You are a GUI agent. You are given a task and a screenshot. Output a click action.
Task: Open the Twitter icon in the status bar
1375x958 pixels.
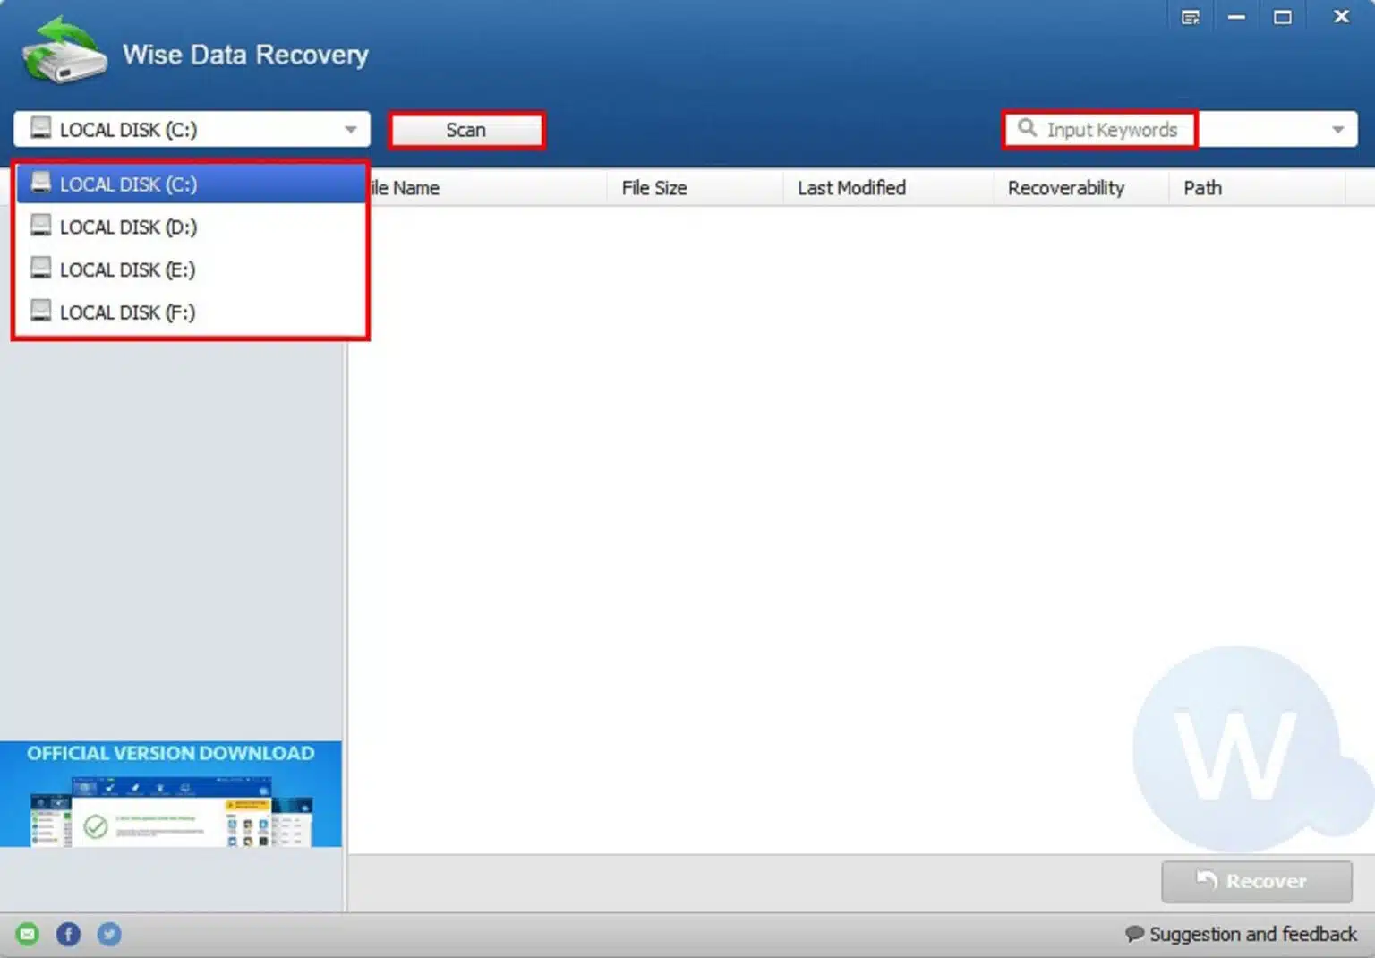pyautogui.click(x=109, y=934)
